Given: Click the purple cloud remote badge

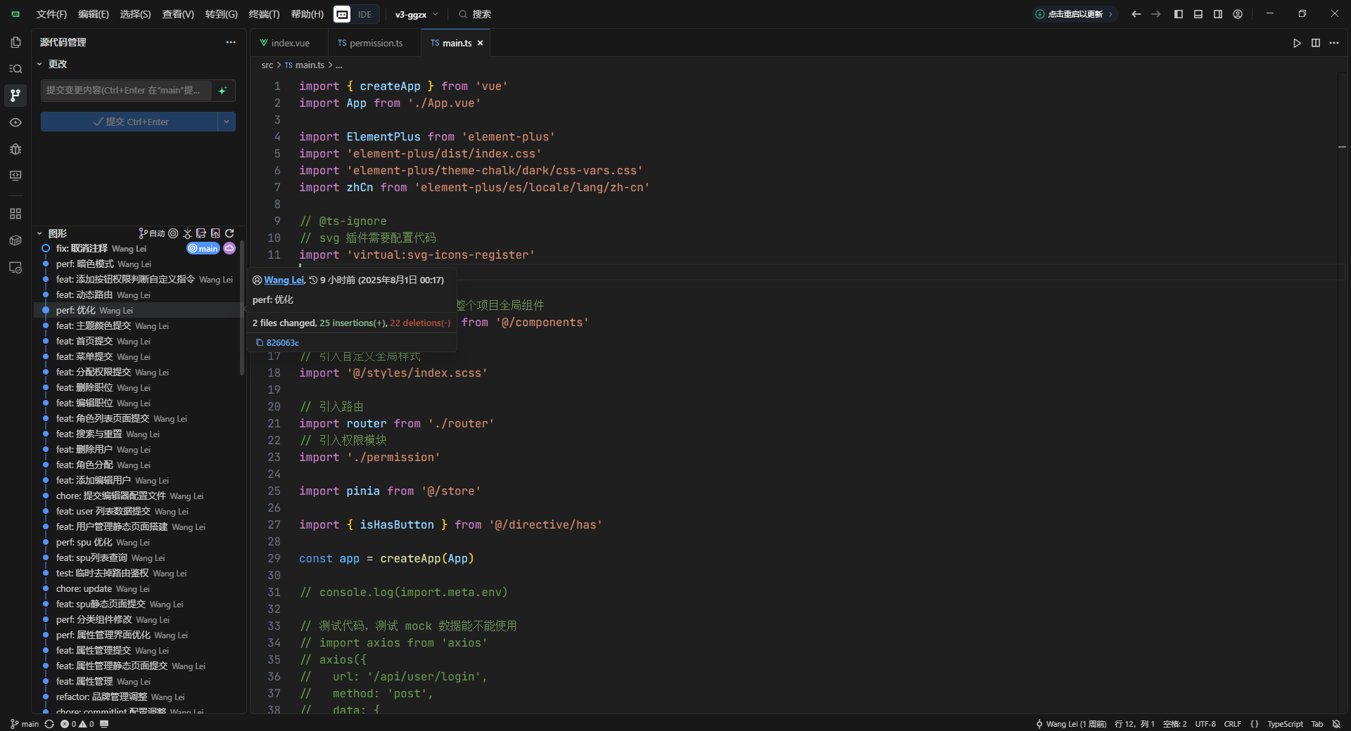Looking at the screenshot, I should (229, 248).
